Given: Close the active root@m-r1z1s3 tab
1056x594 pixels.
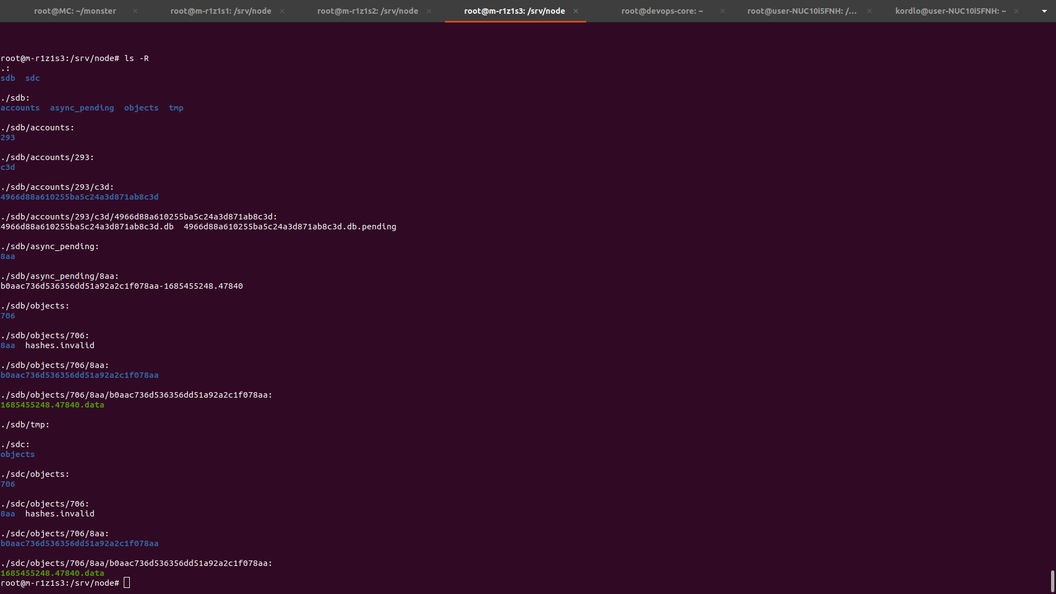Looking at the screenshot, I should coord(576,11).
